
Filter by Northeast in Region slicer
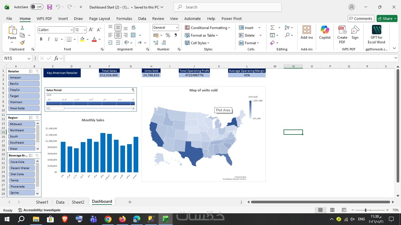[x=22, y=130]
